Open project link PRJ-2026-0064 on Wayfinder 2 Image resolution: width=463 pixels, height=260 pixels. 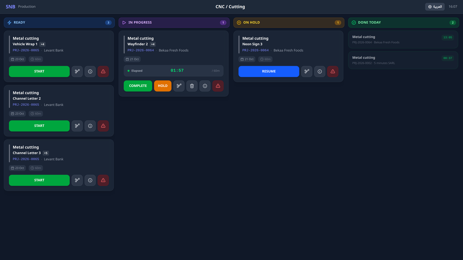(x=141, y=50)
